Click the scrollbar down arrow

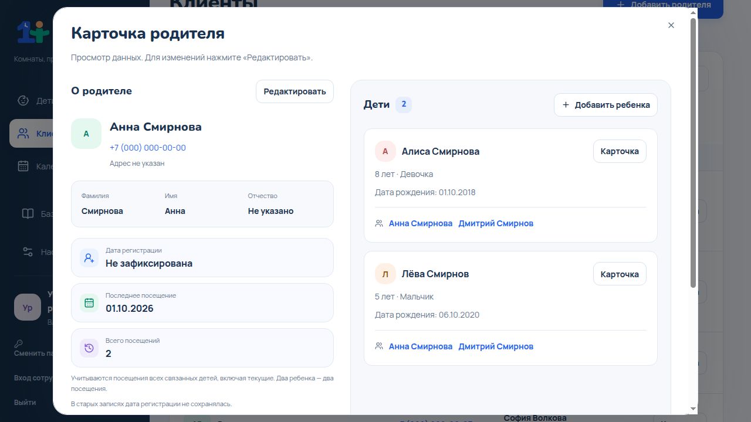693,409
